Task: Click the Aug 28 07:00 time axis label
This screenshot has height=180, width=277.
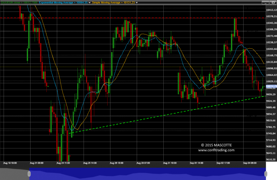Action: tap(143, 163)
